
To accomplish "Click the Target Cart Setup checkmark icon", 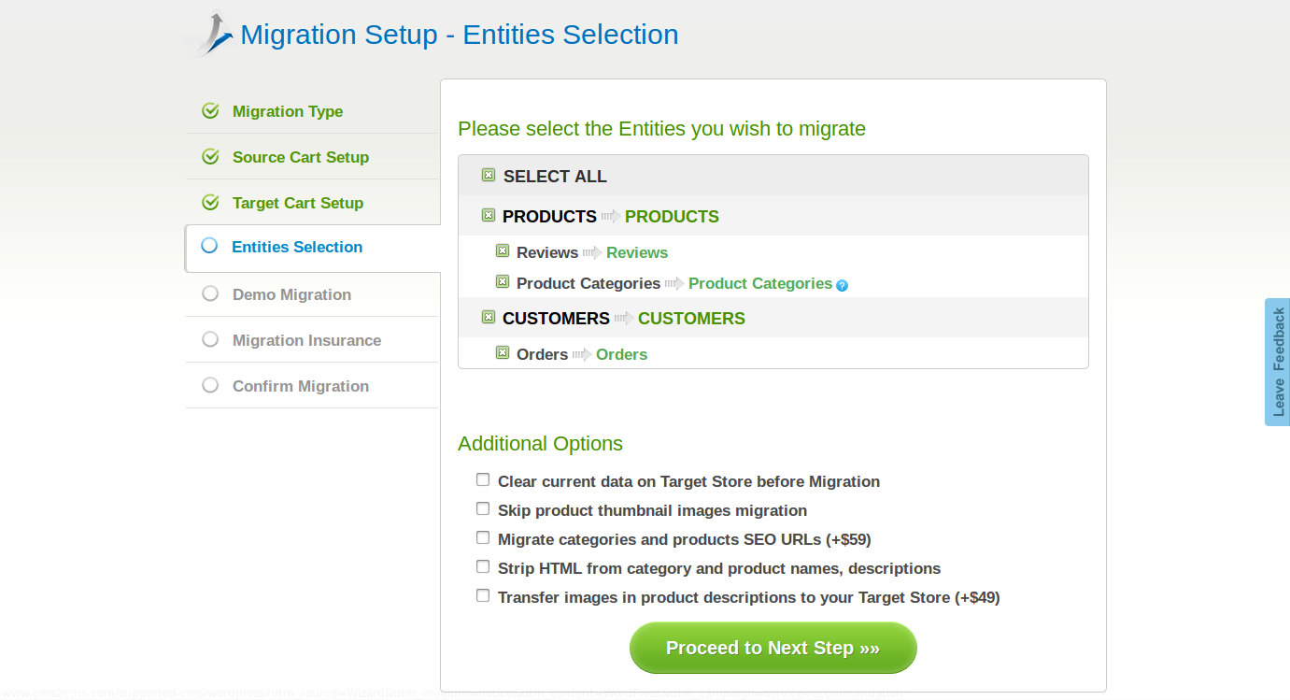I will (211, 203).
